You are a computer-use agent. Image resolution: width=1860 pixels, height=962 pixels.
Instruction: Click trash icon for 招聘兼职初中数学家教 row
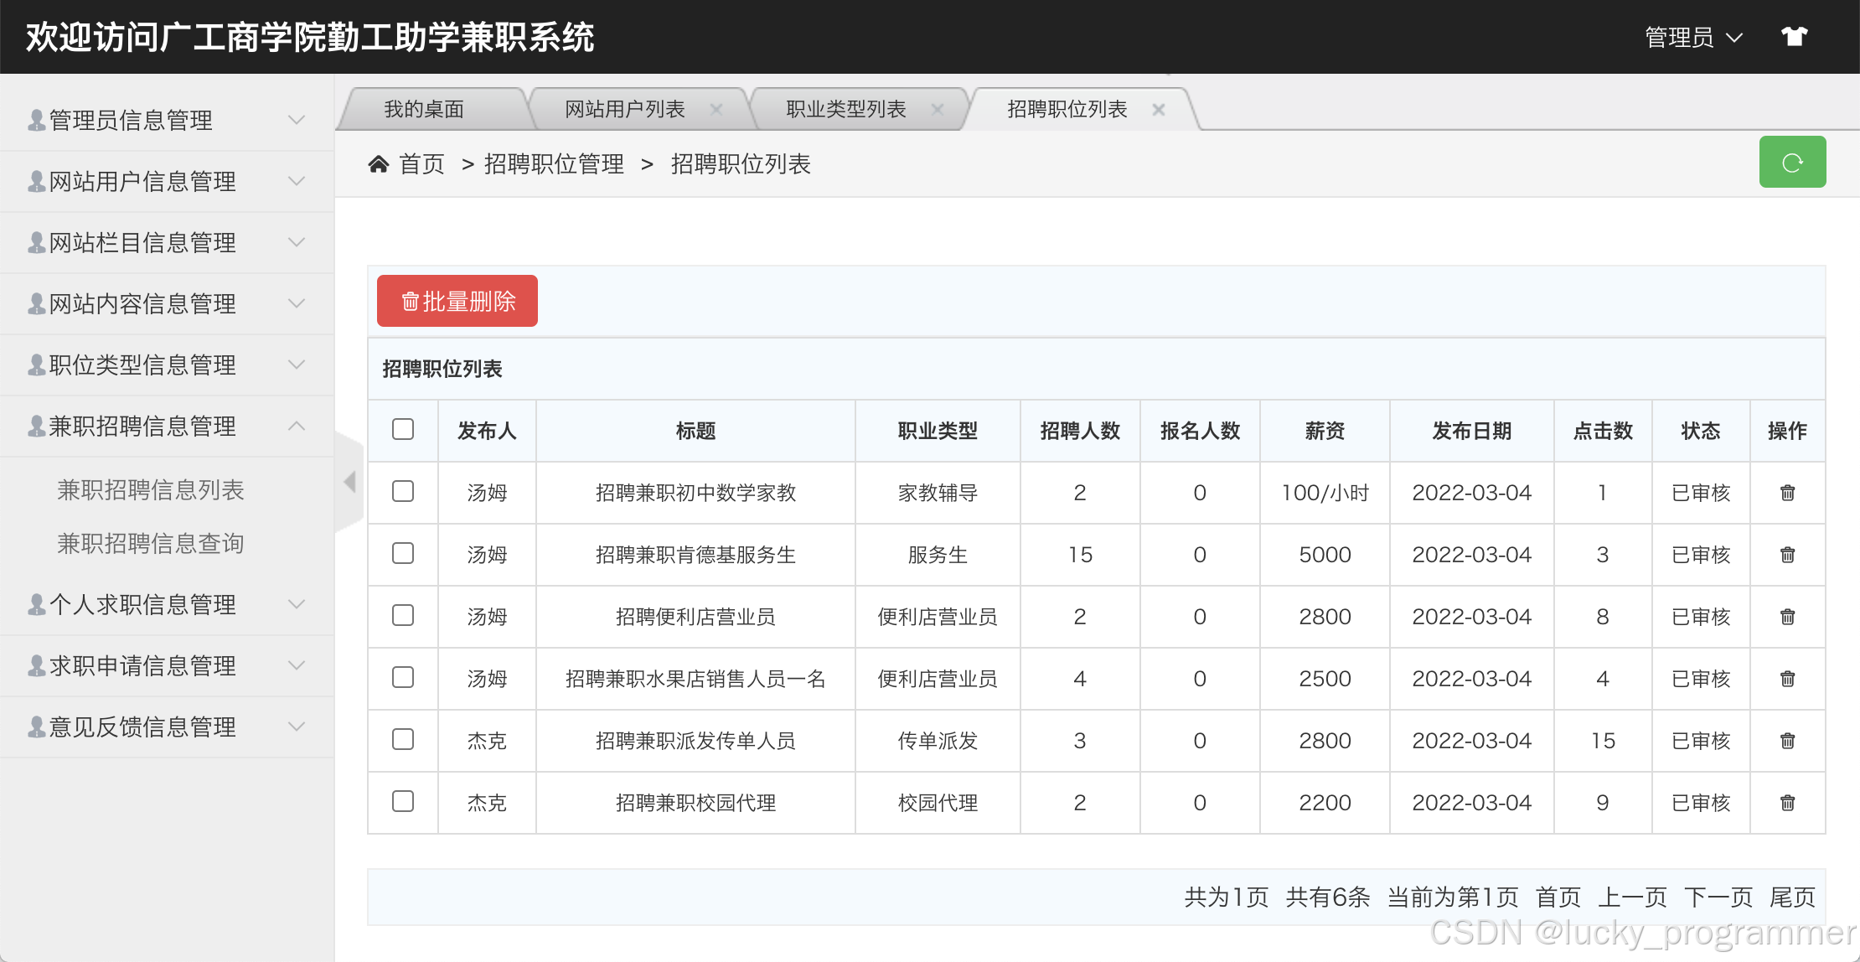[x=1787, y=493]
